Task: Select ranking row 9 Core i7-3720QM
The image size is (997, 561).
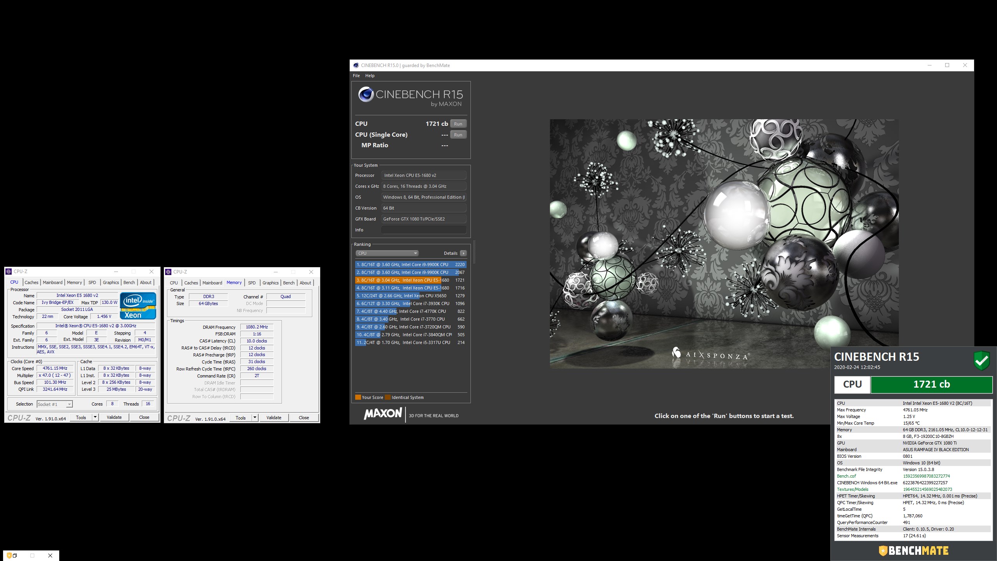Action: 410,327
